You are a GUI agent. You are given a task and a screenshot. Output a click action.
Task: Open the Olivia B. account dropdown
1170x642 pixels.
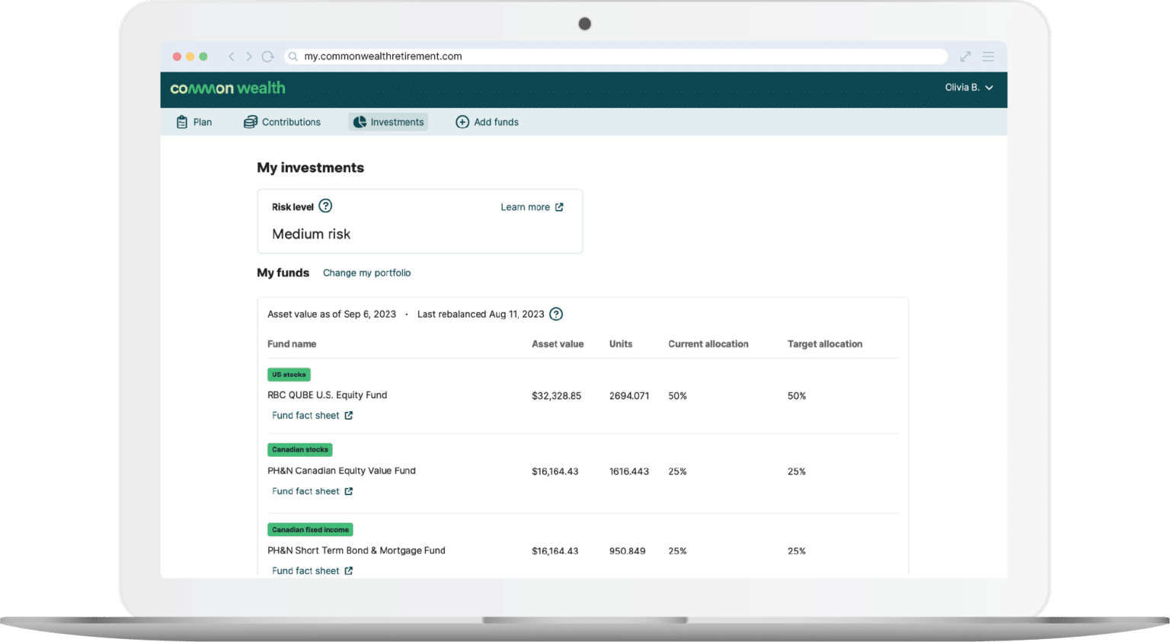point(968,88)
